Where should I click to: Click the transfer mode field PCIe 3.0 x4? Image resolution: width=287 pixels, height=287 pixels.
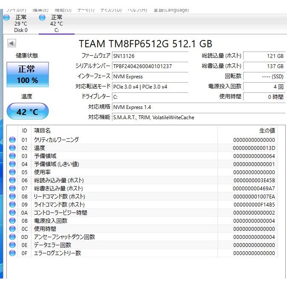click(150, 86)
